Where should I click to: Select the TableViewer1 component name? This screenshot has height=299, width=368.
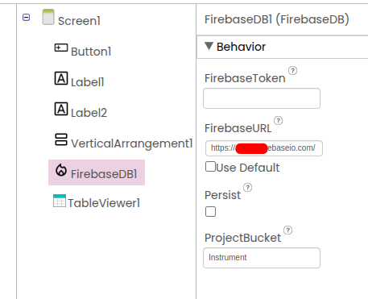click(104, 203)
